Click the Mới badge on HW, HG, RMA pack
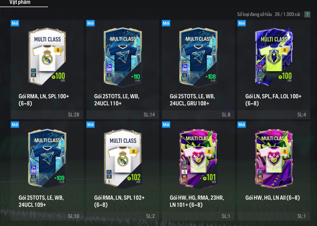Screen dimensions: 317x226 tap(166, 124)
